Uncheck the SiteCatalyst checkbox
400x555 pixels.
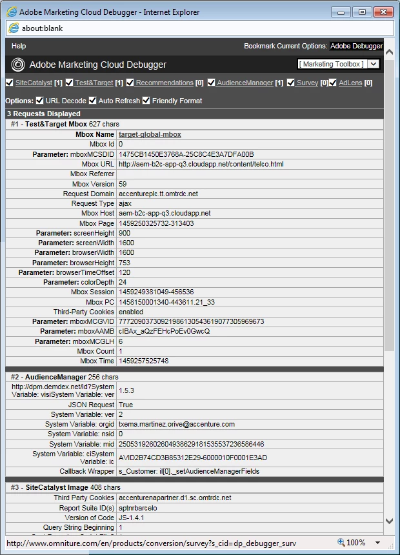(10, 83)
